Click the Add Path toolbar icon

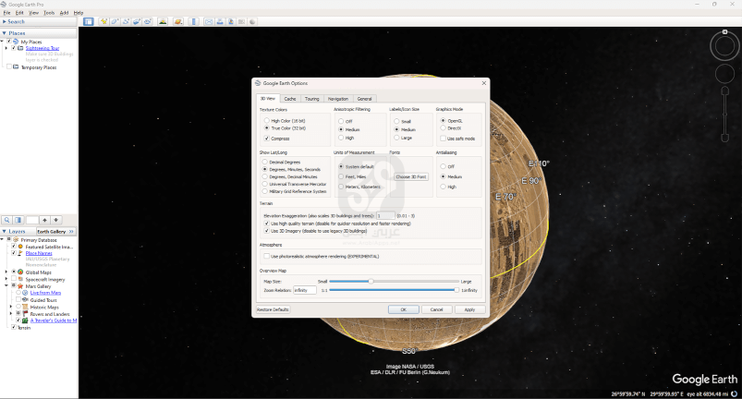pyautogui.click(x=126, y=22)
